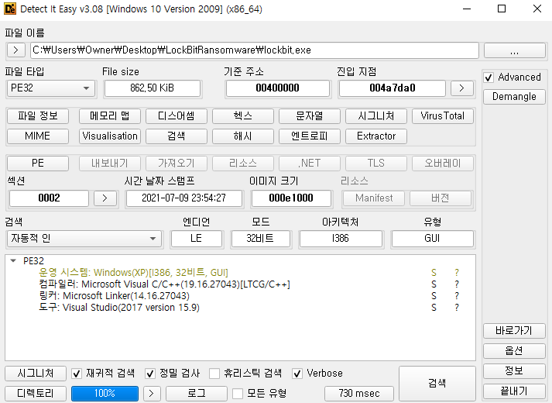Click the Detect It Easy title bar icon
Viewport: 552px width, 403px height.
(x=10, y=9)
